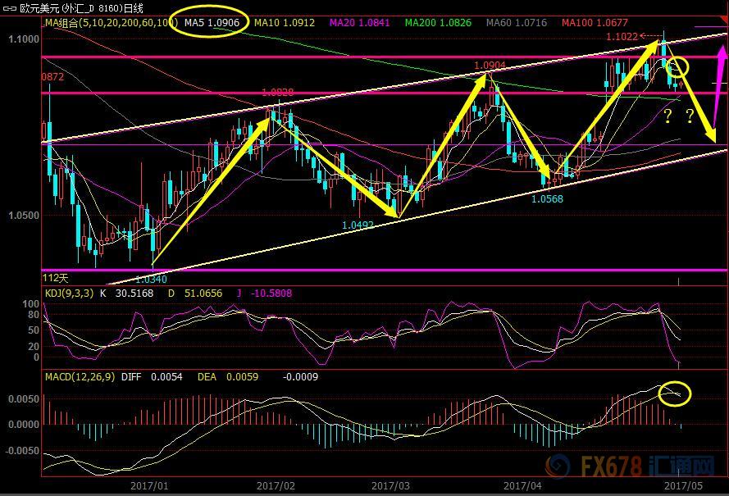Select the MACD histogram value -0.0009
The image size is (729, 496).
(x=300, y=377)
